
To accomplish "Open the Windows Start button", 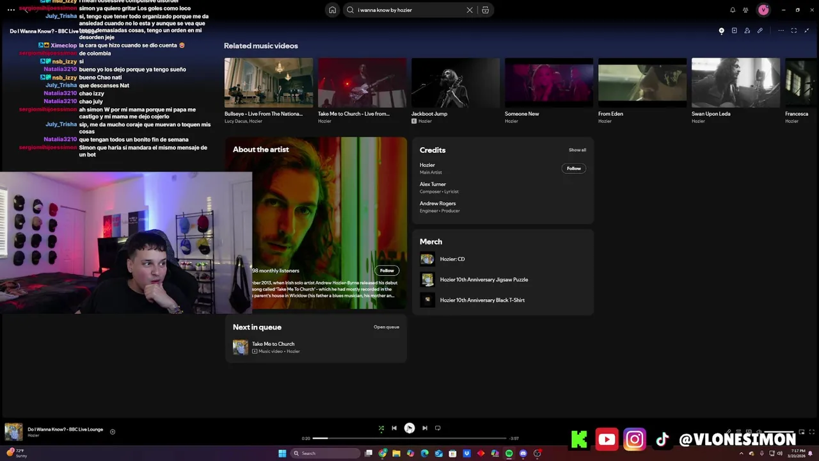I will (282, 453).
